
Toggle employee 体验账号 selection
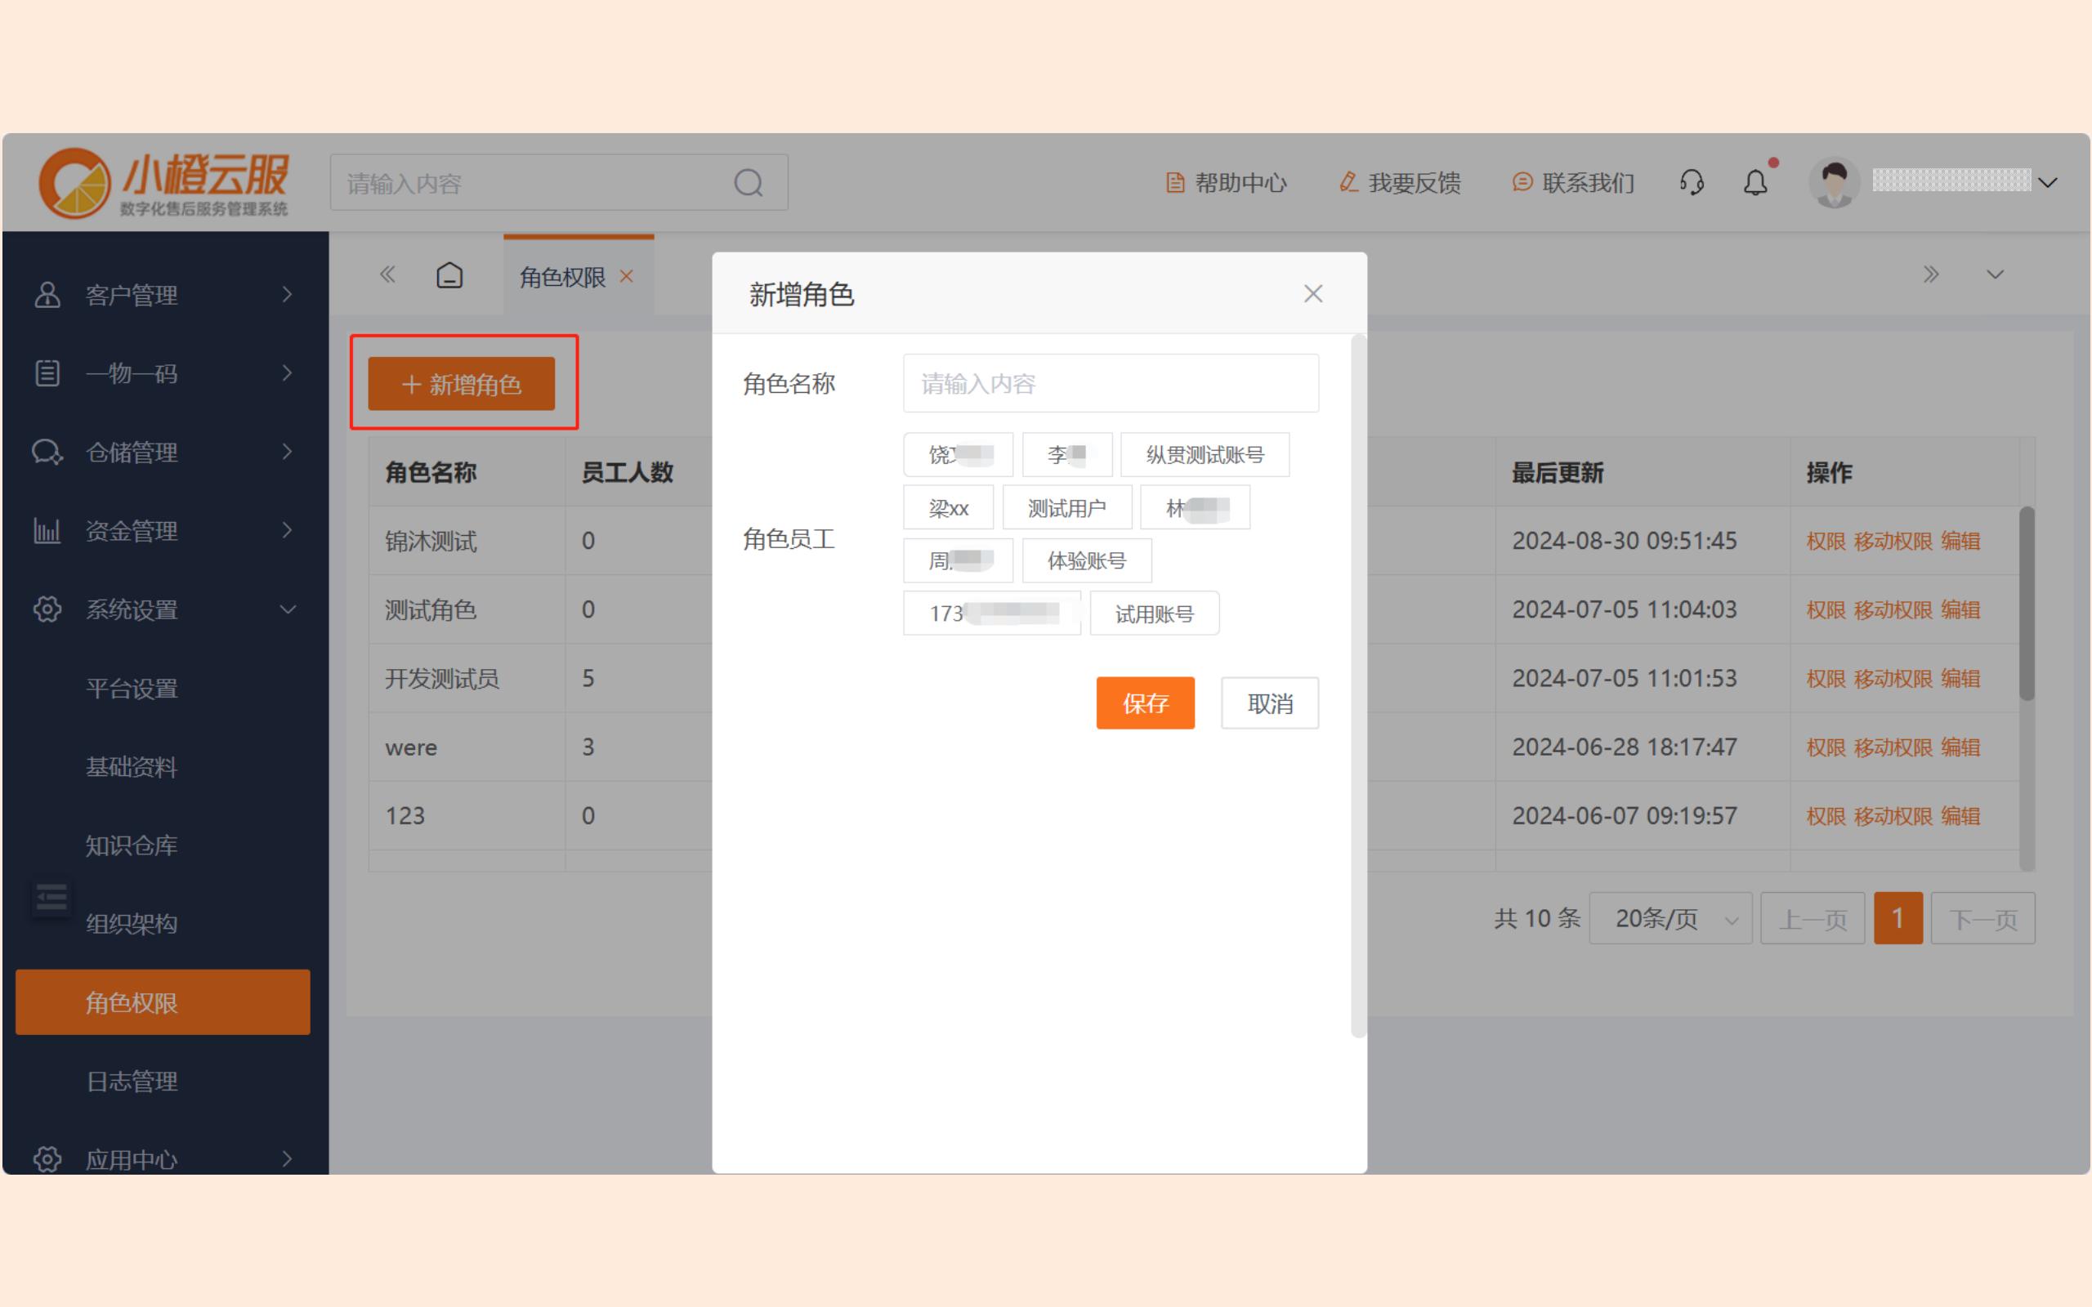[1086, 561]
